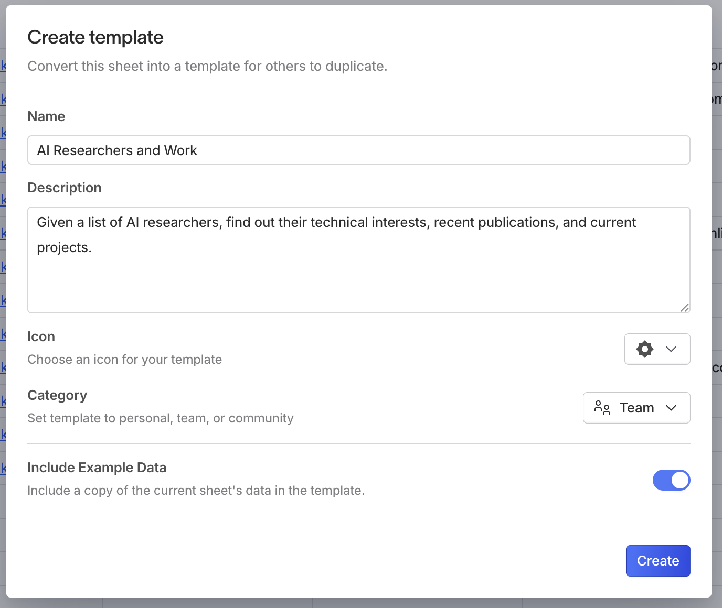Click the people icon in Category selector
This screenshot has width=722, height=608.
point(602,408)
